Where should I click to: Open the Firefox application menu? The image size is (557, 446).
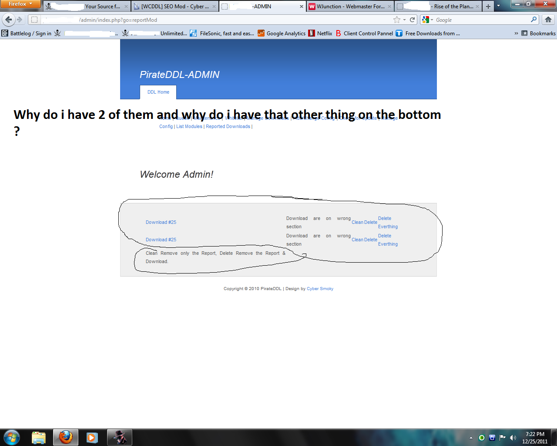[x=20, y=4]
